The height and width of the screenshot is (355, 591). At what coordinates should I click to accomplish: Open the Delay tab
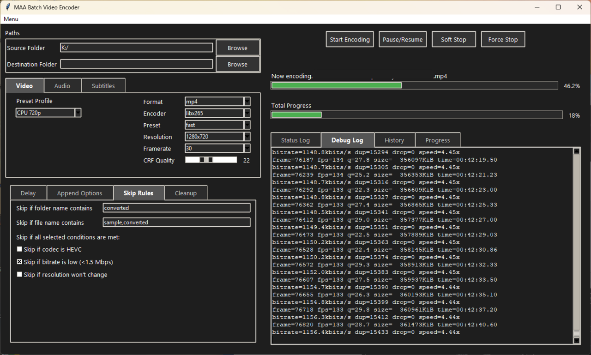click(28, 193)
